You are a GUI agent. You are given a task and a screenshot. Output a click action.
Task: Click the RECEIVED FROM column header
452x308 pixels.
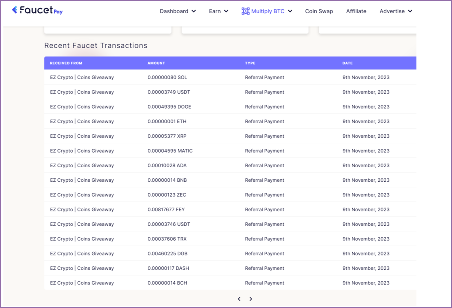click(66, 63)
